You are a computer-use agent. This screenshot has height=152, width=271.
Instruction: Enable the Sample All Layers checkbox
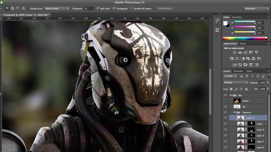click(x=131, y=8)
